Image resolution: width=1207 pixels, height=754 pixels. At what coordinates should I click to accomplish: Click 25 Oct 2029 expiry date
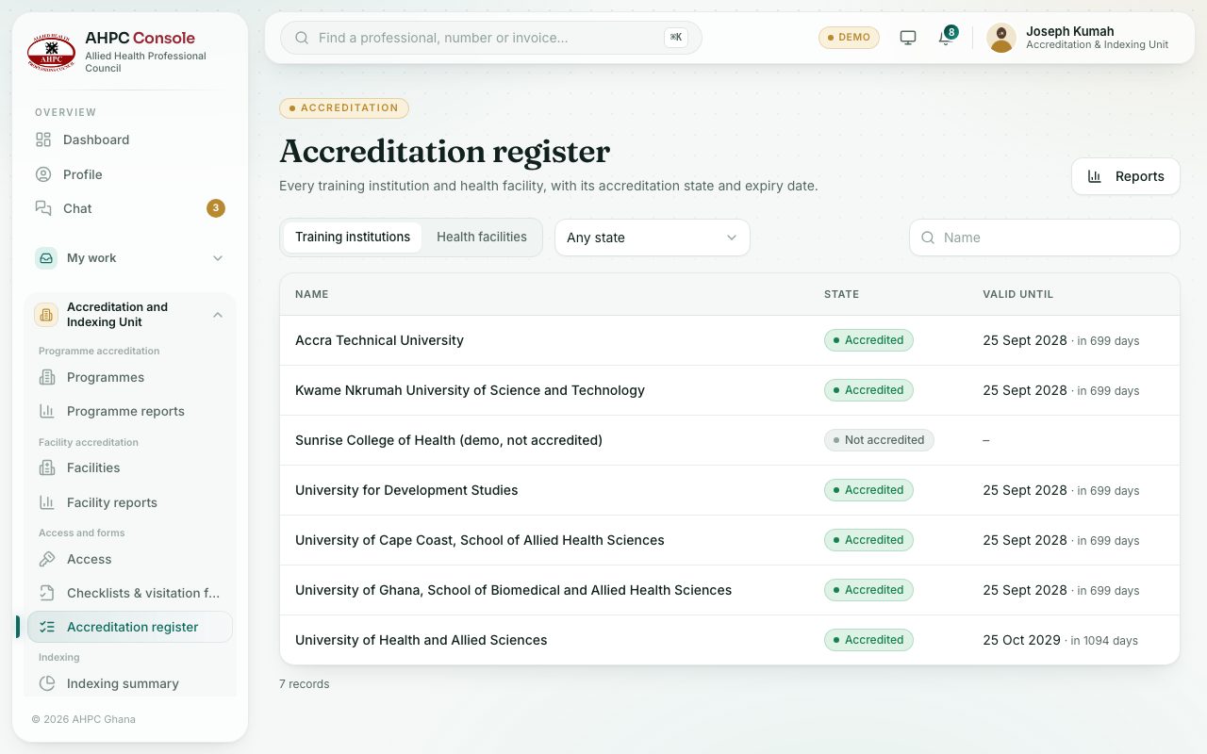pos(1021,640)
